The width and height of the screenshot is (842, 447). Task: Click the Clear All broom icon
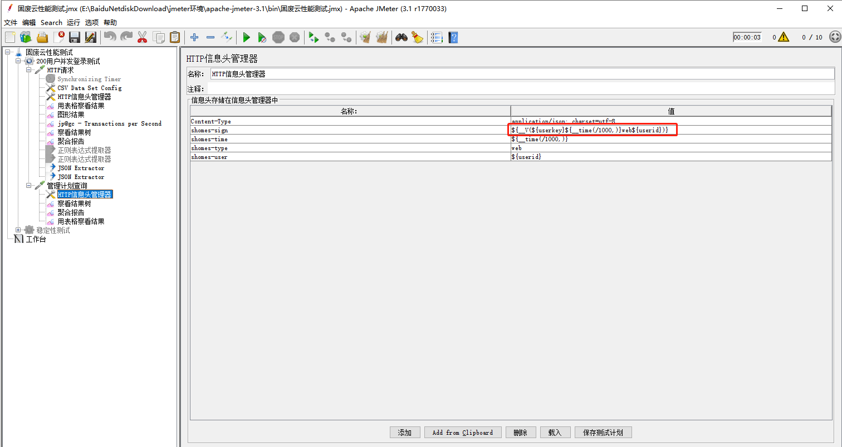(383, 37)
